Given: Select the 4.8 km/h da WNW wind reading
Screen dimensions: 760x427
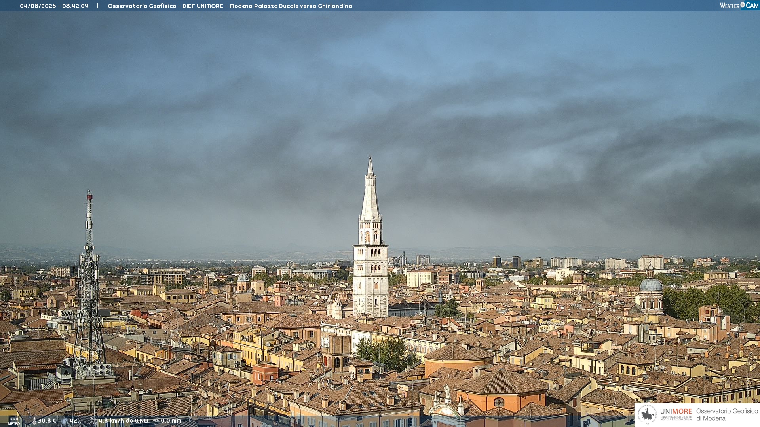Looking at the screenshot, I should point(123,421).
